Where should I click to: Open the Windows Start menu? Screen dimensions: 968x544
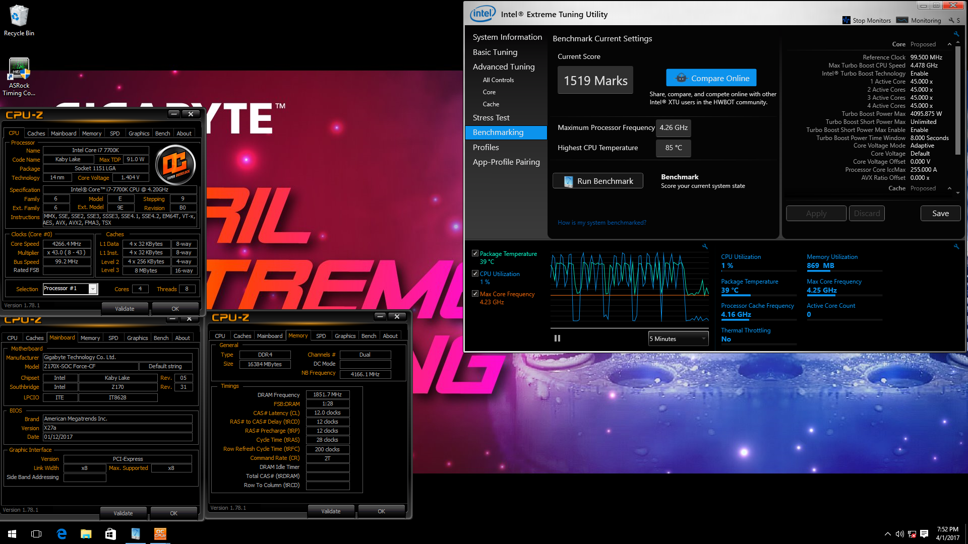(x=12, y=534)
